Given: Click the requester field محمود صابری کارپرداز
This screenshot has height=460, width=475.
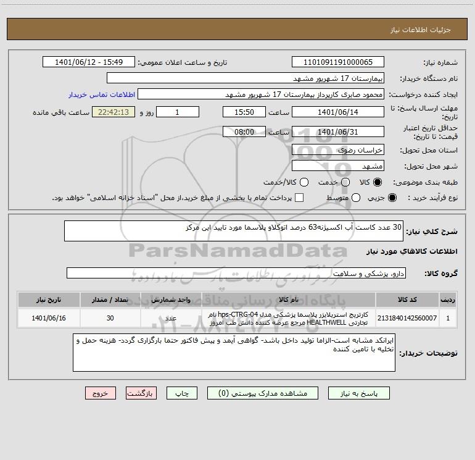Looking at the screenshot, I should 261,94.
